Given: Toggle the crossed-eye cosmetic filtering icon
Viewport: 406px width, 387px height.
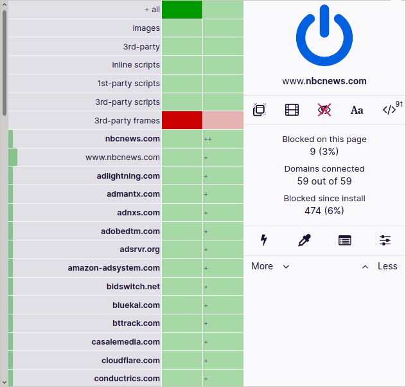Looking at the screenshot, I should pos(324,110).
